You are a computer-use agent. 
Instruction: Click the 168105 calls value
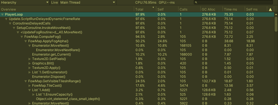(x=185, y=46)
